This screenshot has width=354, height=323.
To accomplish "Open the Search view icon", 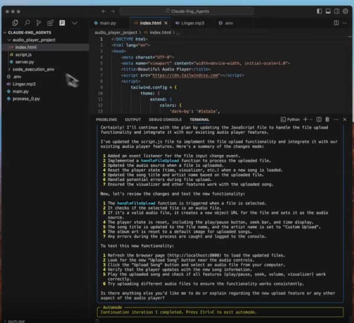I will click(x=27, y=23).
